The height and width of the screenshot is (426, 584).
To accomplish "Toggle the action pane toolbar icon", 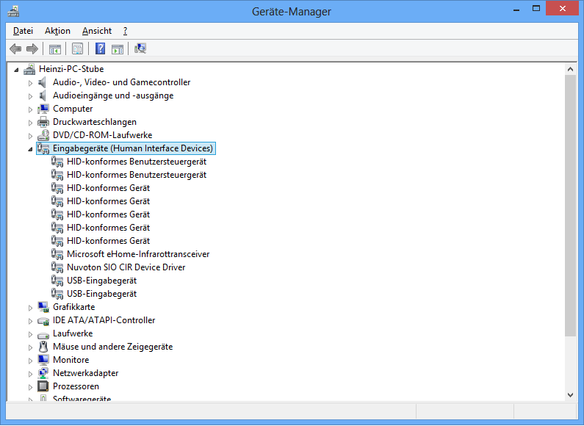I will [x=118, y=48].
